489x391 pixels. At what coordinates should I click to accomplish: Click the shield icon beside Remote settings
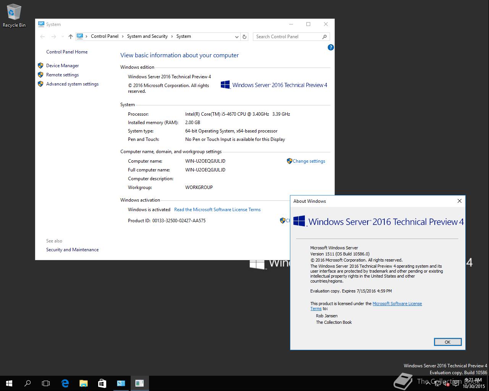[x=40, y=75]
